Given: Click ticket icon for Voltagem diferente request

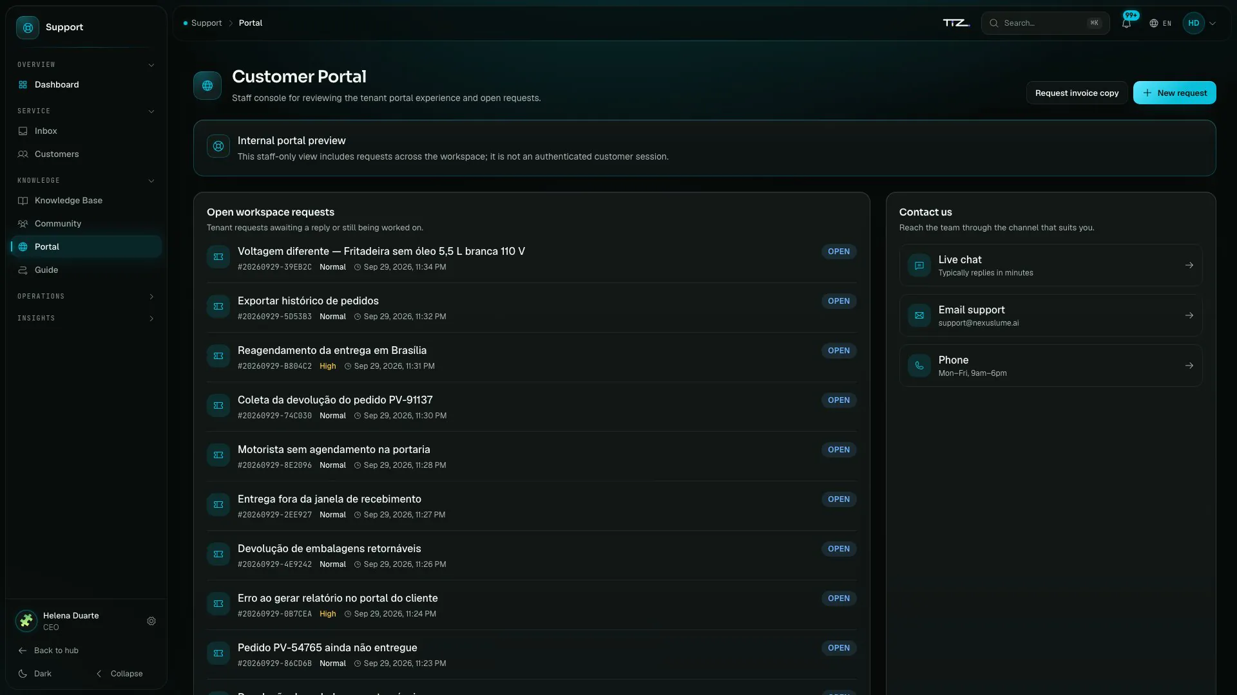Looking at the screenshot, I should point(218,257).
